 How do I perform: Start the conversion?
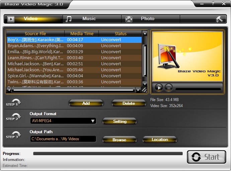pos(207,157)
